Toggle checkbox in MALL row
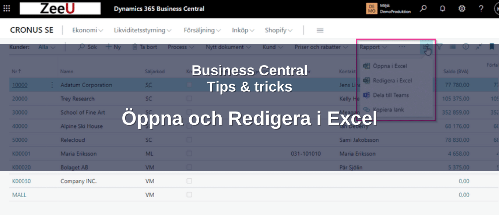 (x=189, y=195)
